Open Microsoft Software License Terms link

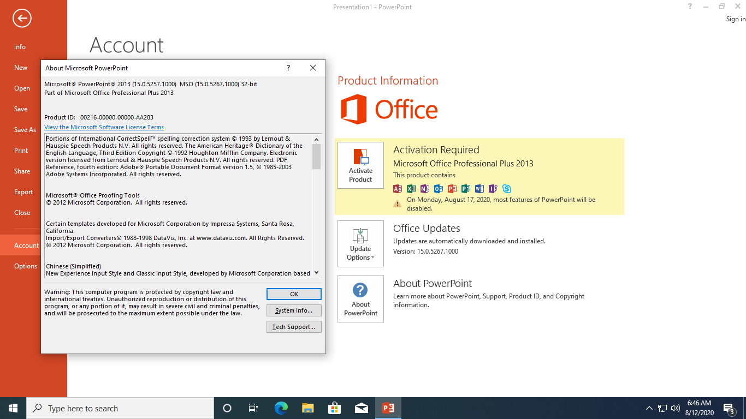(104, 127)
